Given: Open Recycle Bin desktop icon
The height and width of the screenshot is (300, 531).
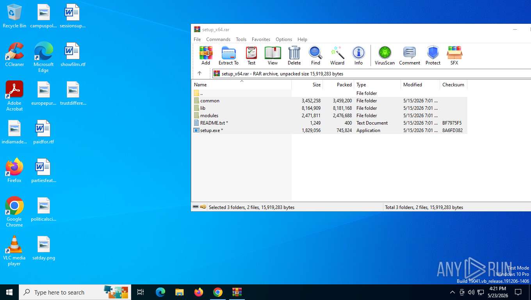Looking at the screenshot, I should pyautogui.click(x=14, y=16).
